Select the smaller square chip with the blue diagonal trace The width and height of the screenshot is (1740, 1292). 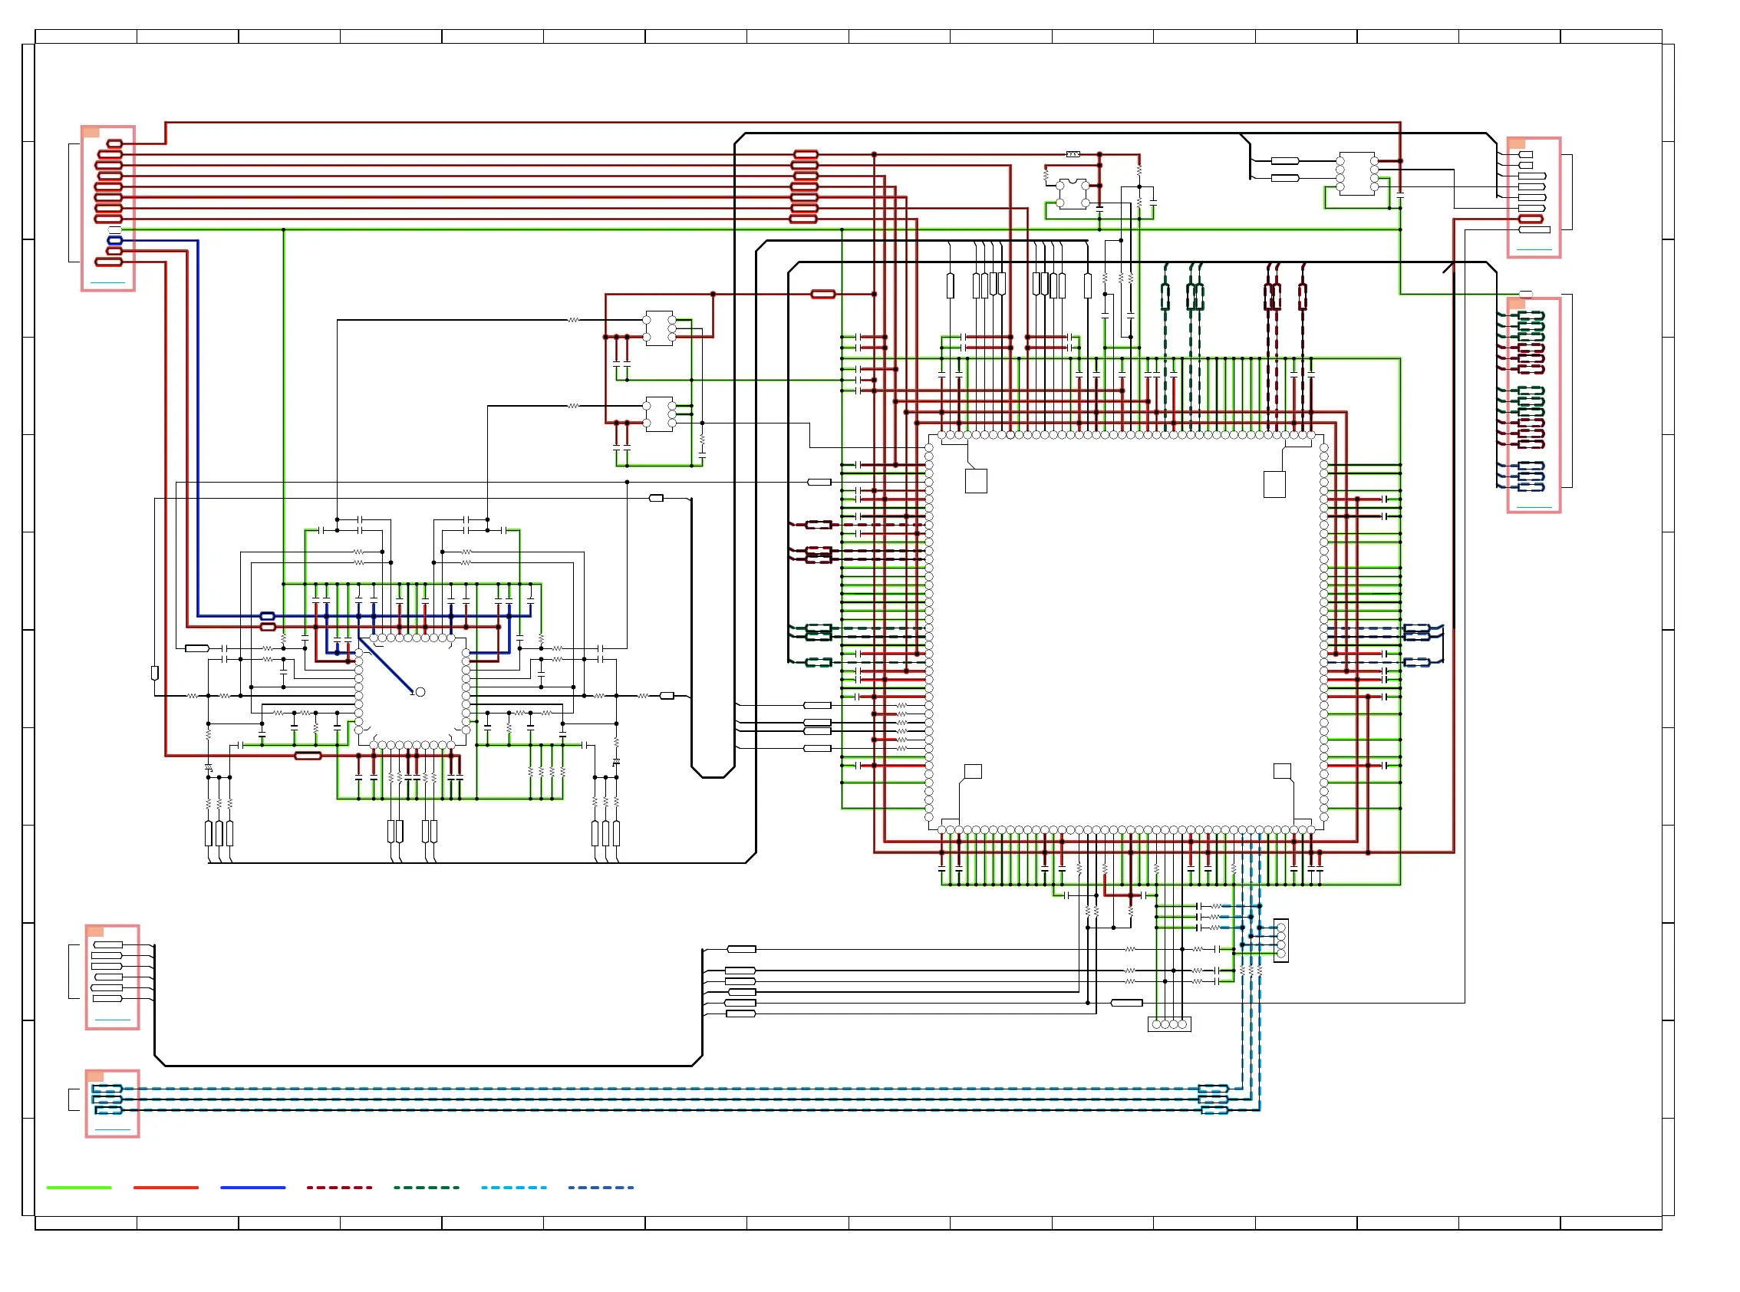412,691
